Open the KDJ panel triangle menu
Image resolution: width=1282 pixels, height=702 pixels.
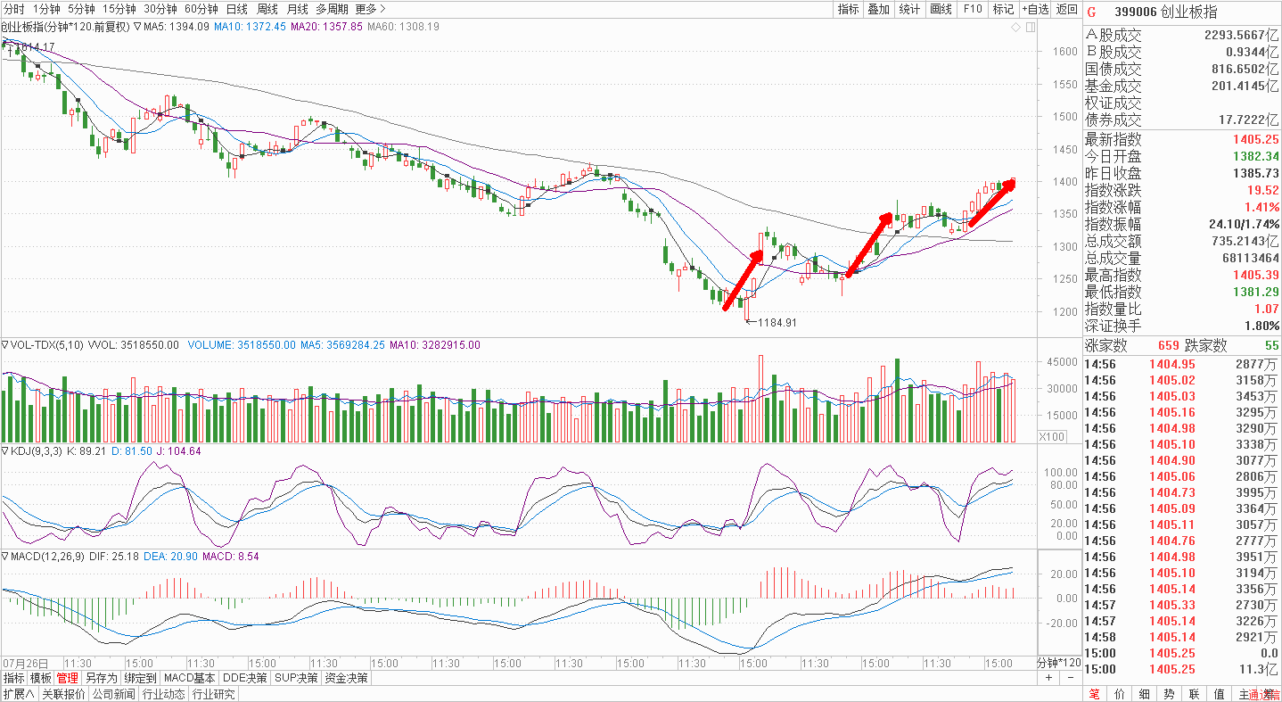(5, 451)
